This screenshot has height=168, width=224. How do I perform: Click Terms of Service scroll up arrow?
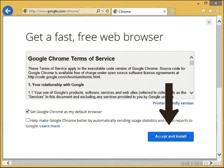tap(192, 57)
